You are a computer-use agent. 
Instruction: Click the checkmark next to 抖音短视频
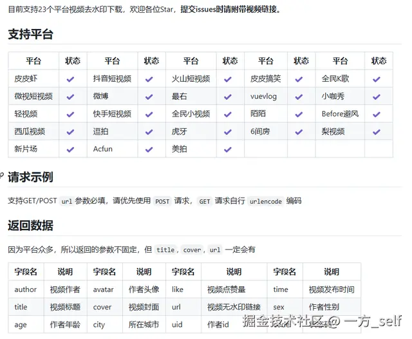click(149, 79)
